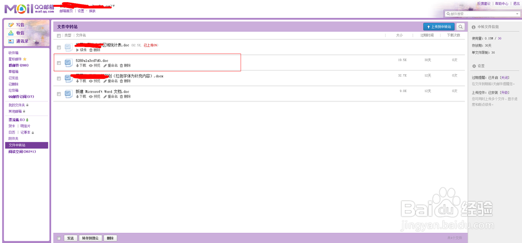Tick the select-all checkbox in the header row
The width and height of the screenshot is (522, 243).
point(59,36)
